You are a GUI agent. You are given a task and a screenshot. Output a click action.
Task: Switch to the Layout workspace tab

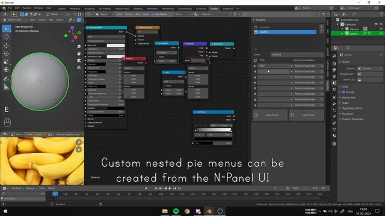click(x=61, y=8)
